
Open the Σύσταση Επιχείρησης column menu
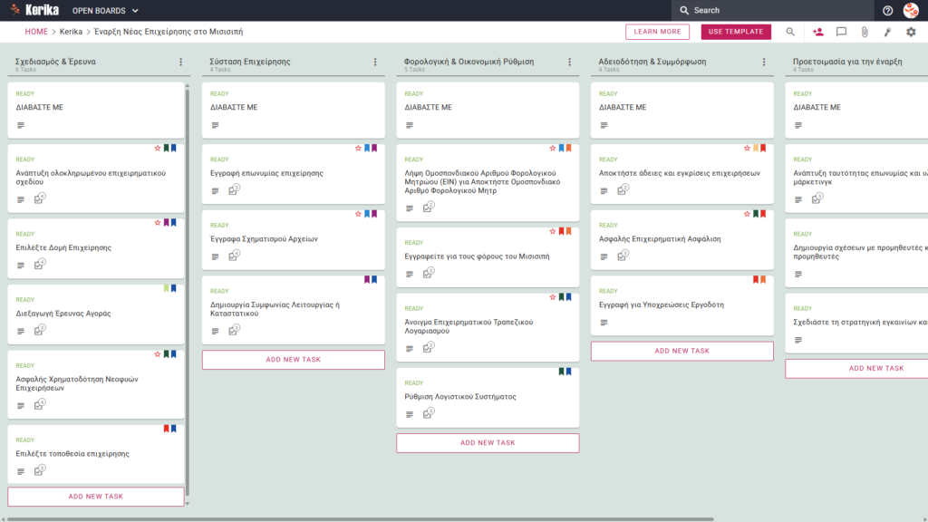coord(375,62)
